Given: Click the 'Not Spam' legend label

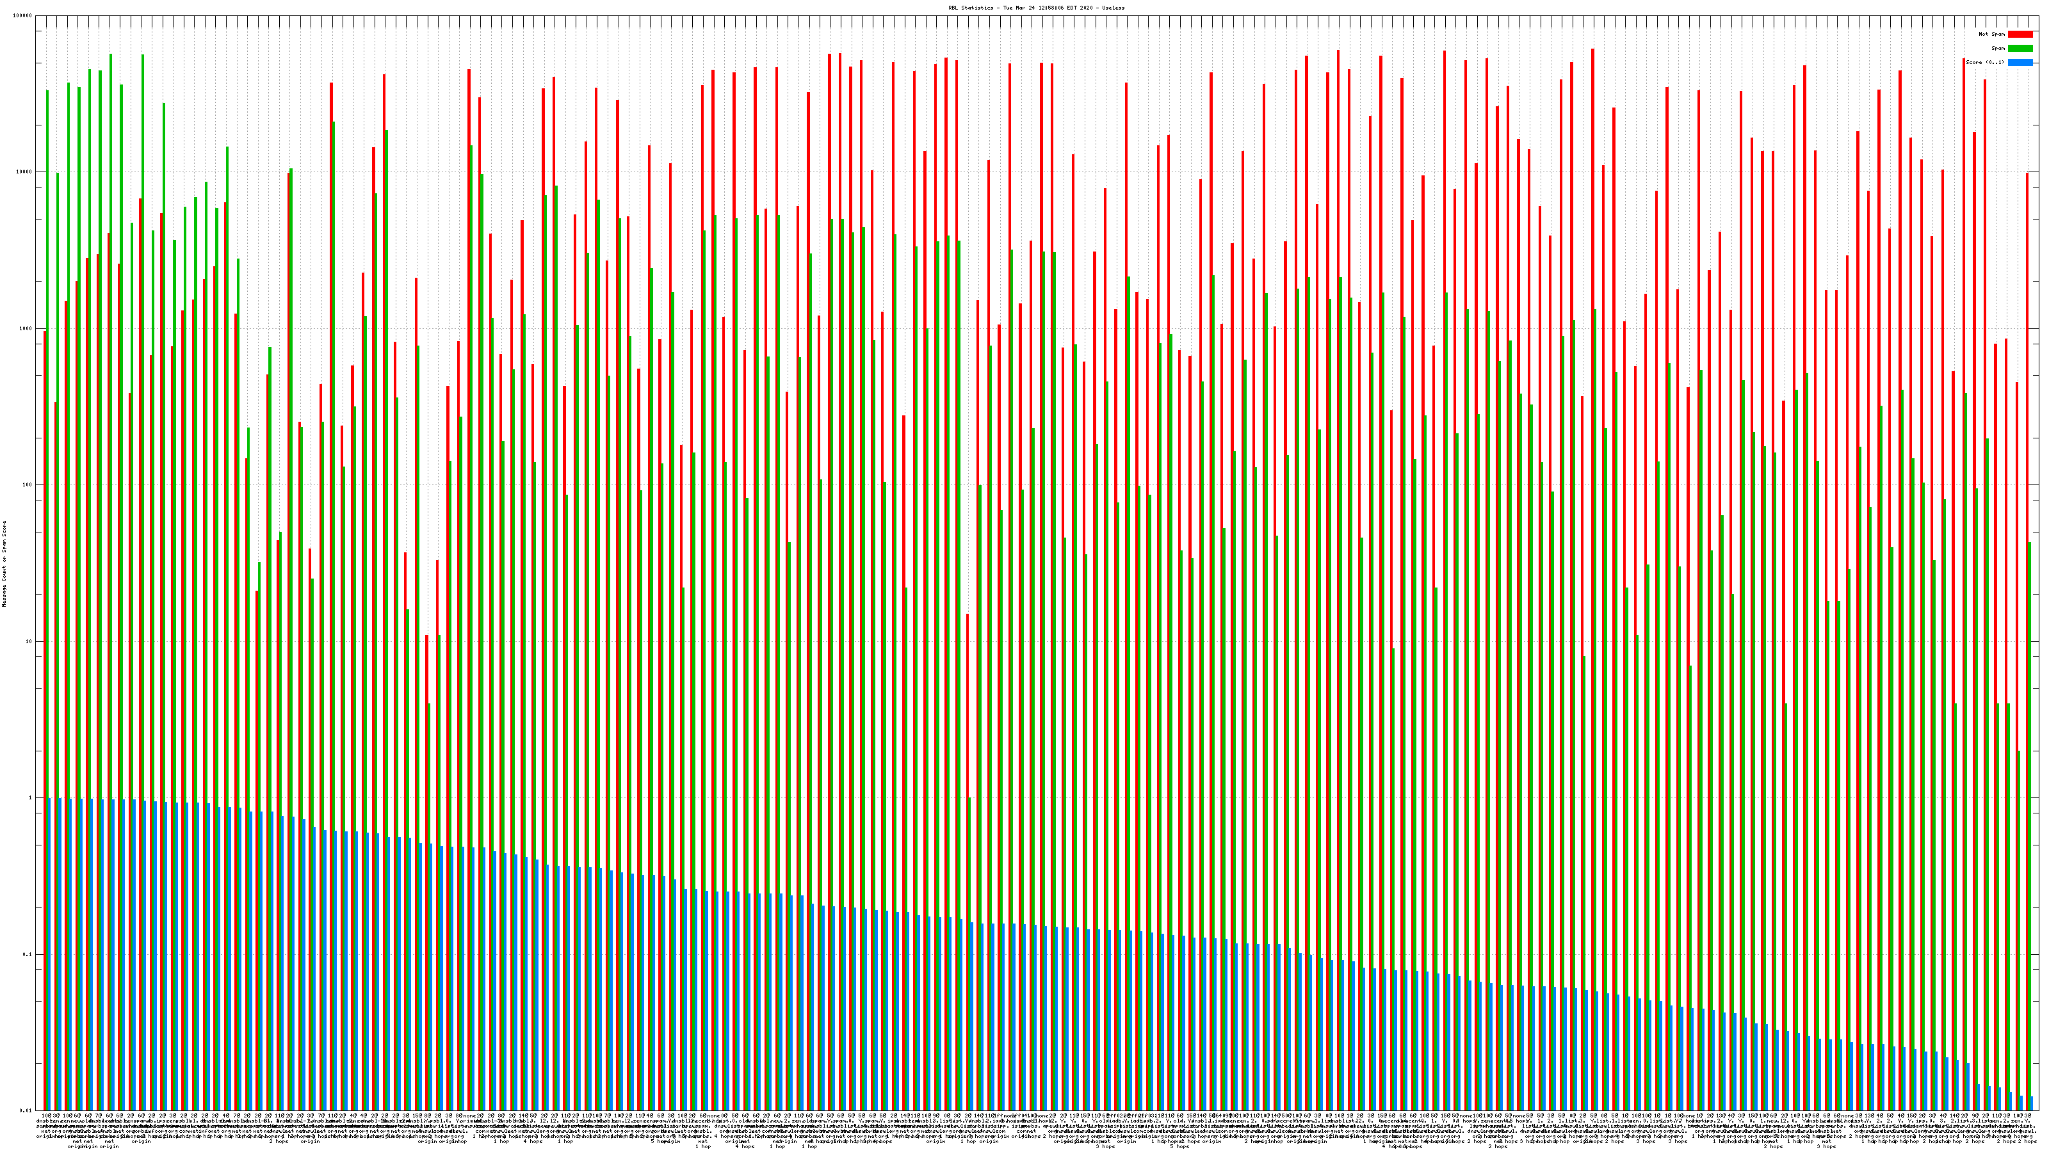Looking at the screenshot, I should 1992,34.
